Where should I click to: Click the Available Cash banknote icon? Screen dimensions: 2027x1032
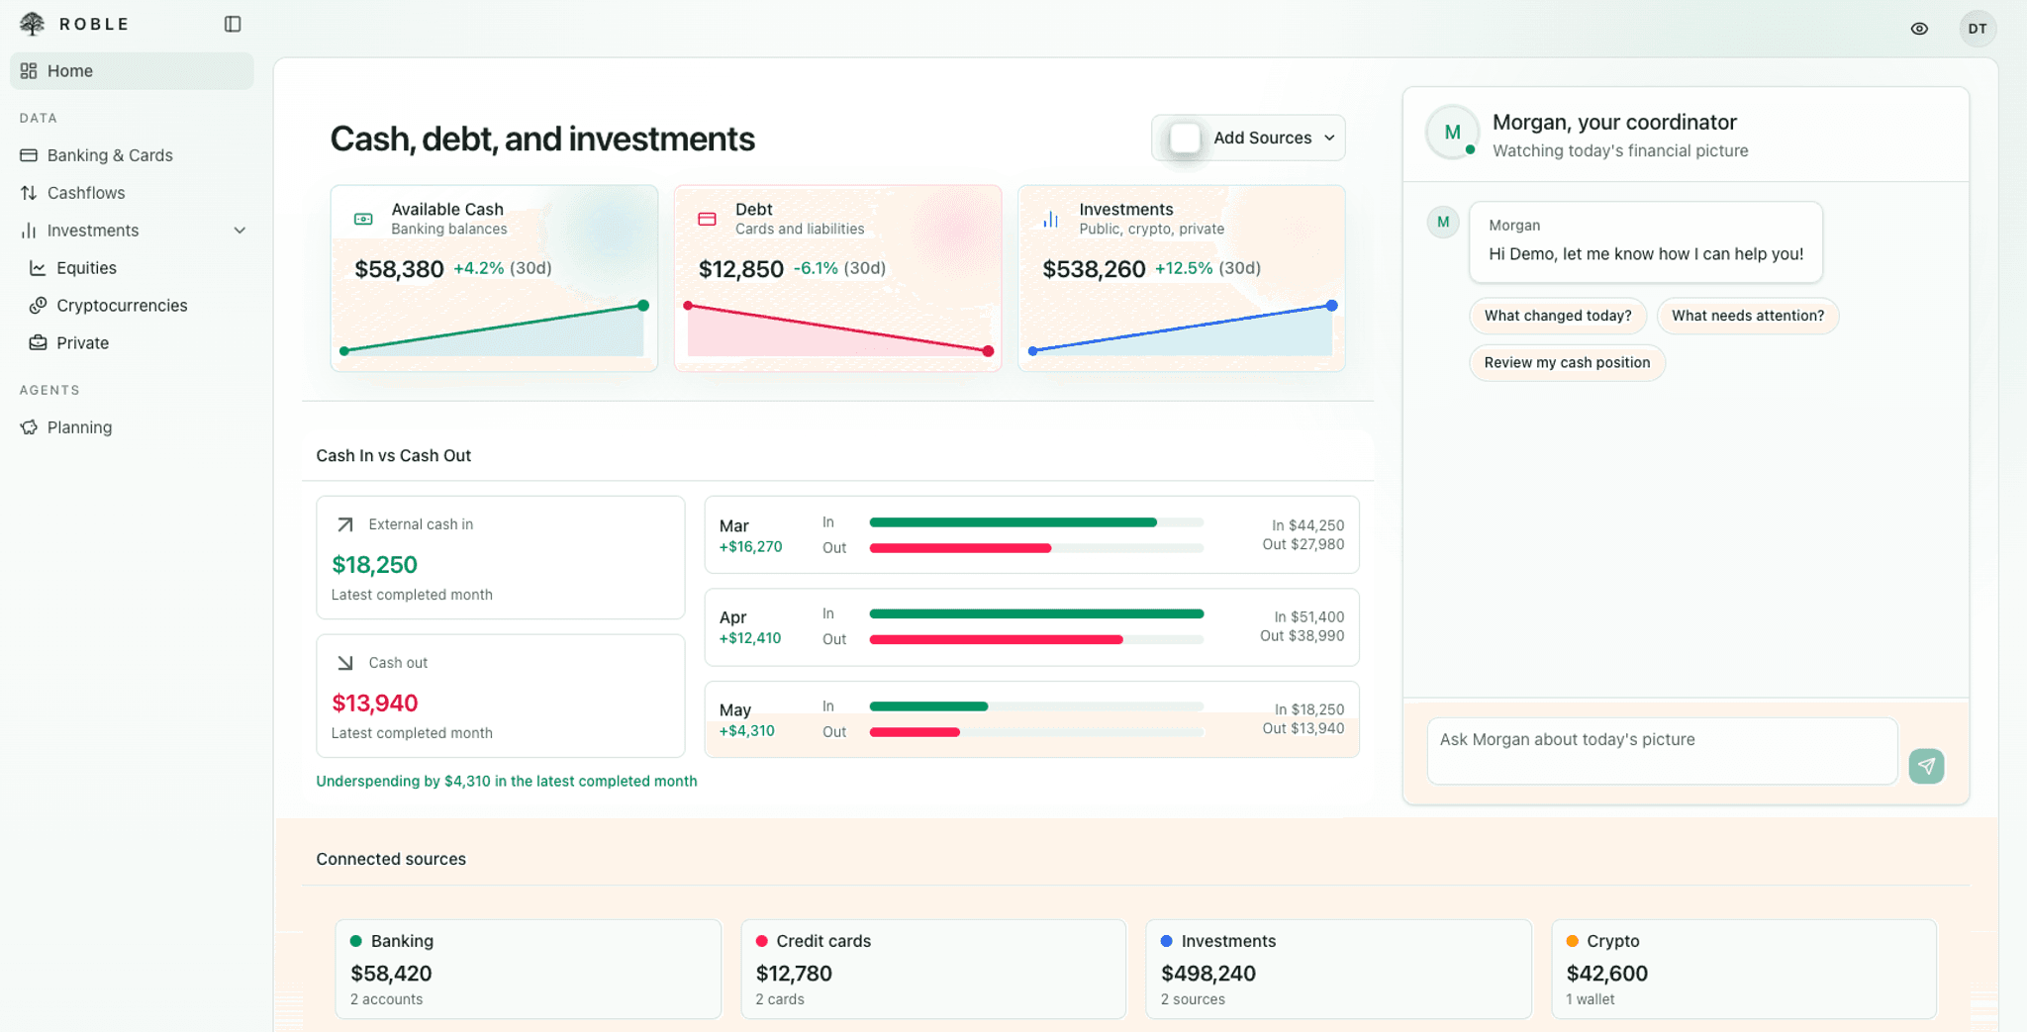(363, 219)
